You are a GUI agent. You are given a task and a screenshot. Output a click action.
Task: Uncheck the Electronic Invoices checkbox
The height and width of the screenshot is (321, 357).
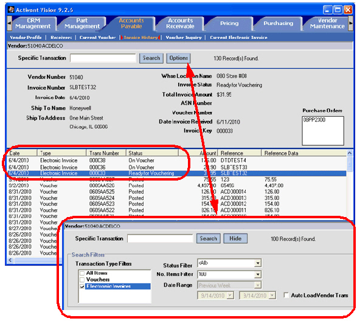[82, 286]
